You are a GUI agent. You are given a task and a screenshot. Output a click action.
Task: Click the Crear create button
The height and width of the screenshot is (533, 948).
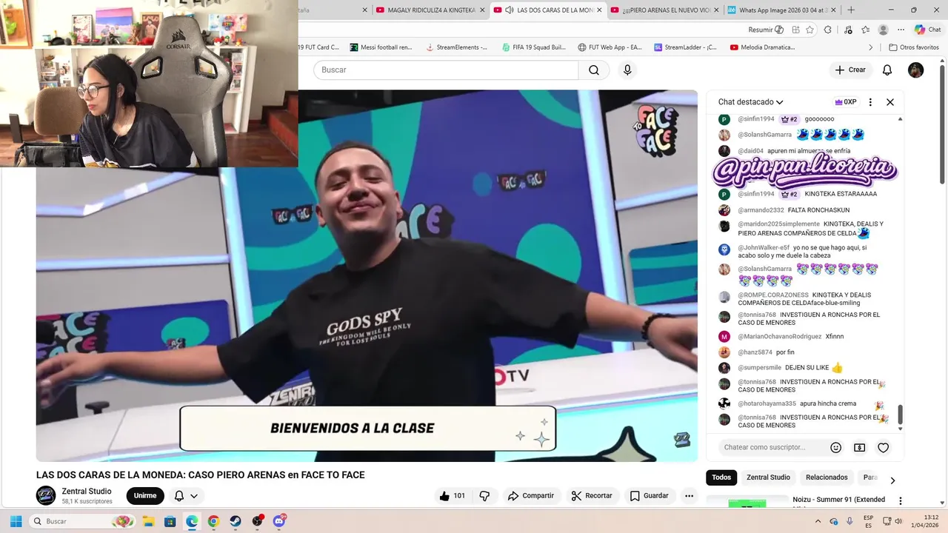(x=850, y=70)
